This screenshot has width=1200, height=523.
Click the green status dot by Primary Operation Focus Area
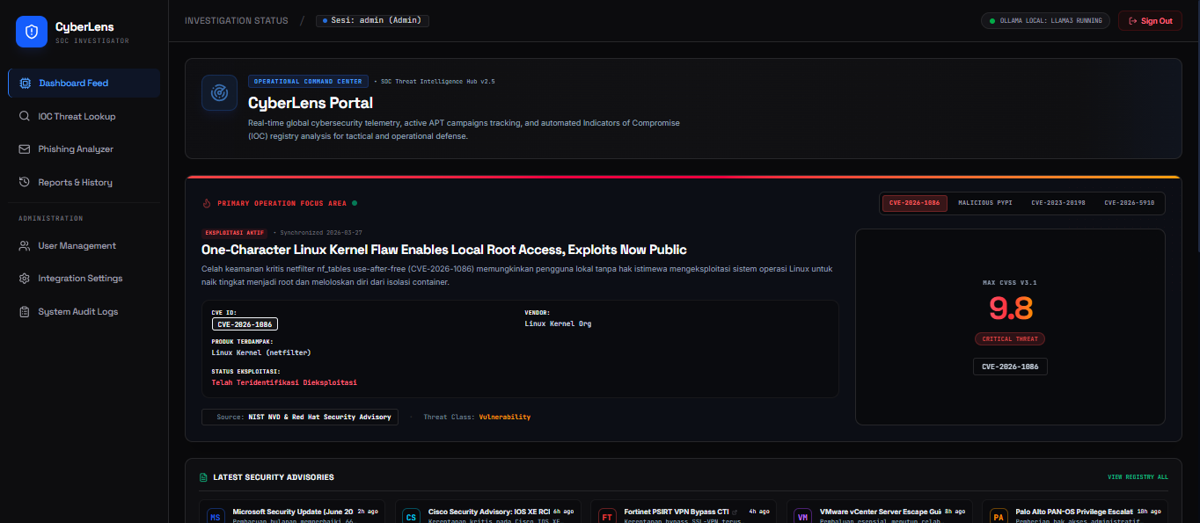(x=355, y=203)
